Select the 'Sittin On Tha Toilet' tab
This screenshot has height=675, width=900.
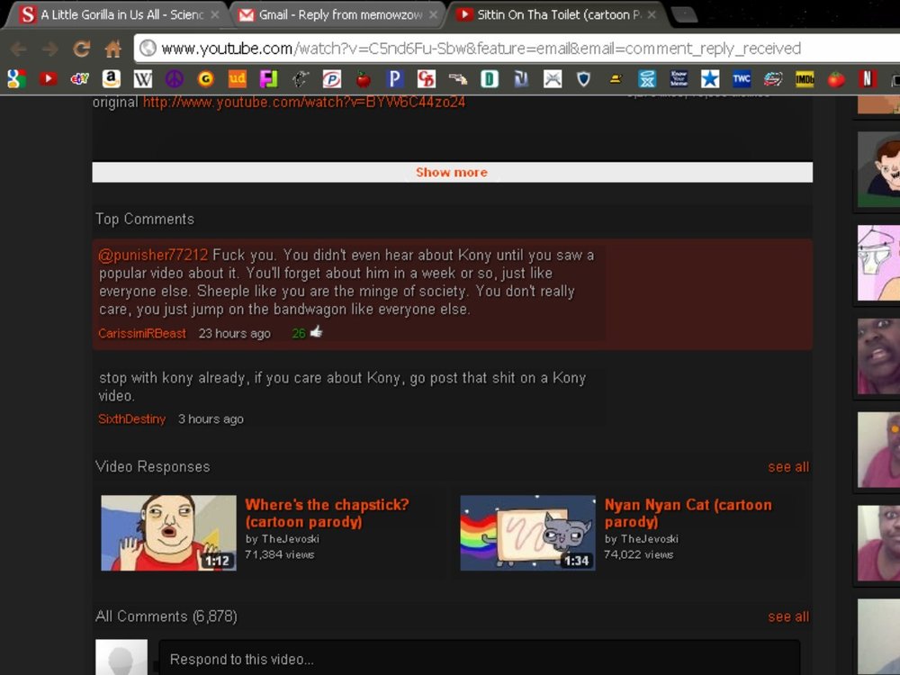click(x=557, y=14)
